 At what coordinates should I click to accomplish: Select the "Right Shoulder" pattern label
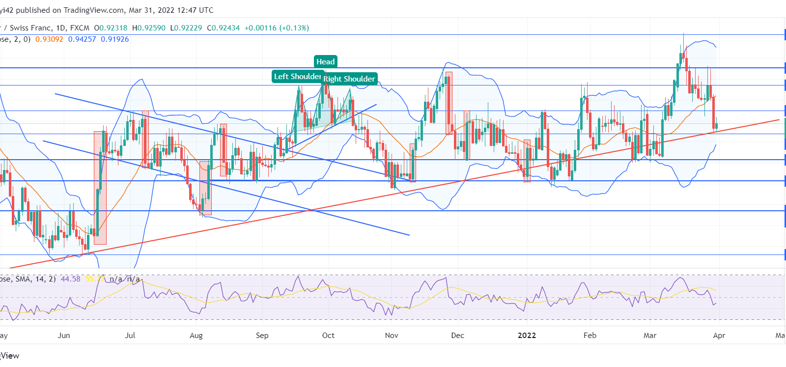(x=349, y=79)
